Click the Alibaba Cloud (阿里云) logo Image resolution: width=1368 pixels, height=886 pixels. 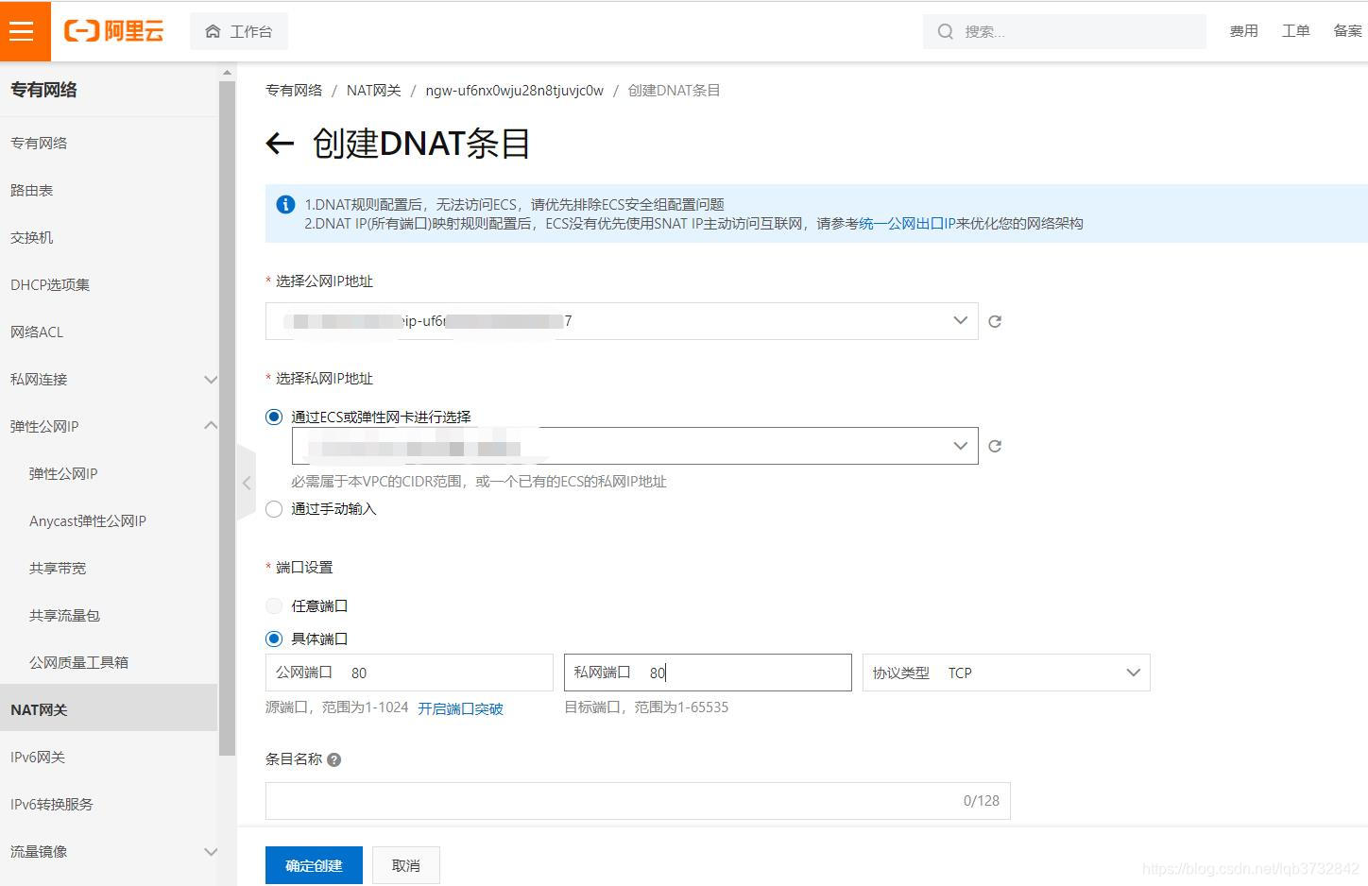[113, 31]
